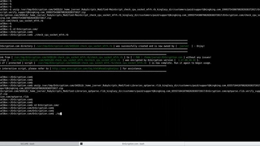
Task: Click the 'Enjoy!' text in the output
Action: [x=201, y=46]
